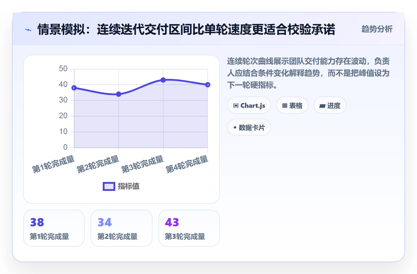Viewport: 417px width, 274px height.
Task: Select the 第3轮完成量 data point on chart
Action: pyautogui.click(x=163, y=80)
